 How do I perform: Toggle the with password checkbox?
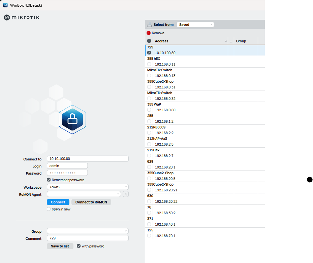point(79,246)
